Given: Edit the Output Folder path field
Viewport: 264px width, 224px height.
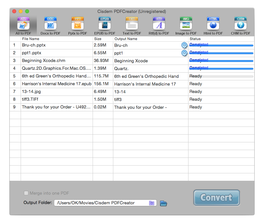Looking at the screenshot, I should pyautogui.click(x=105, y=203).
